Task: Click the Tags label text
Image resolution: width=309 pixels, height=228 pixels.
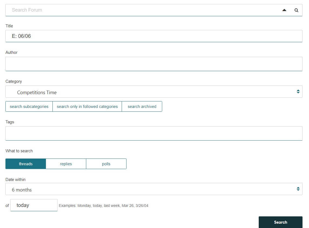Action: pos(10,122)
